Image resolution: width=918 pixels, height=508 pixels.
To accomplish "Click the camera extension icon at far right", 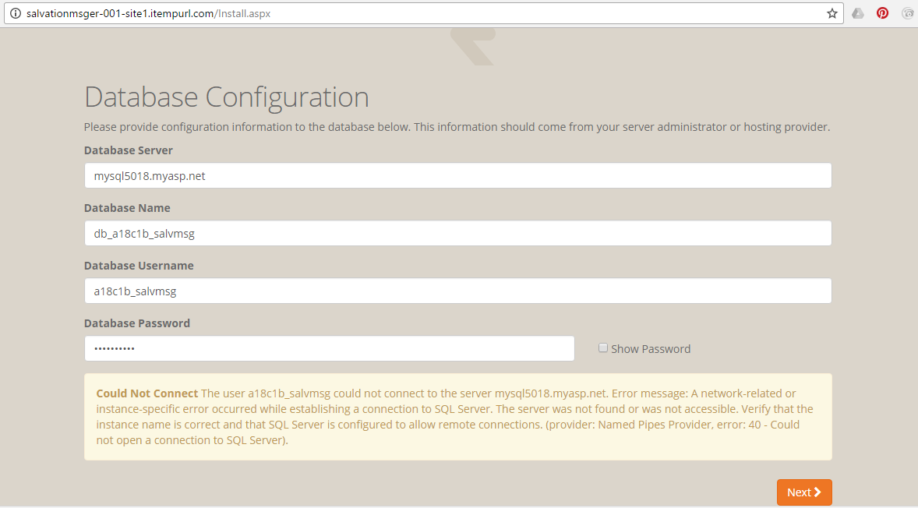I will point(908,13).
